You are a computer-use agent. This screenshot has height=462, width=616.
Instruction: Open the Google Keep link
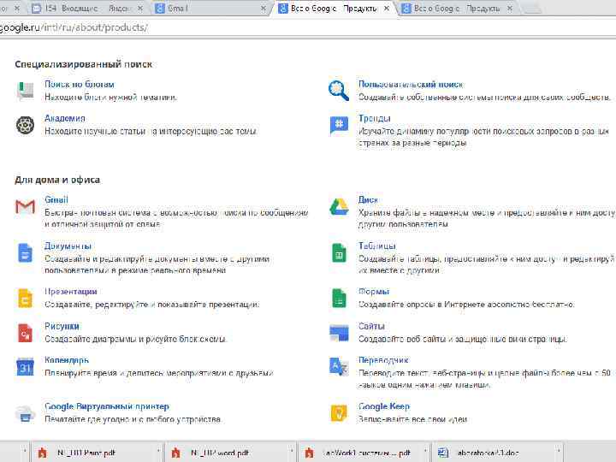click(x=384, y=406)
